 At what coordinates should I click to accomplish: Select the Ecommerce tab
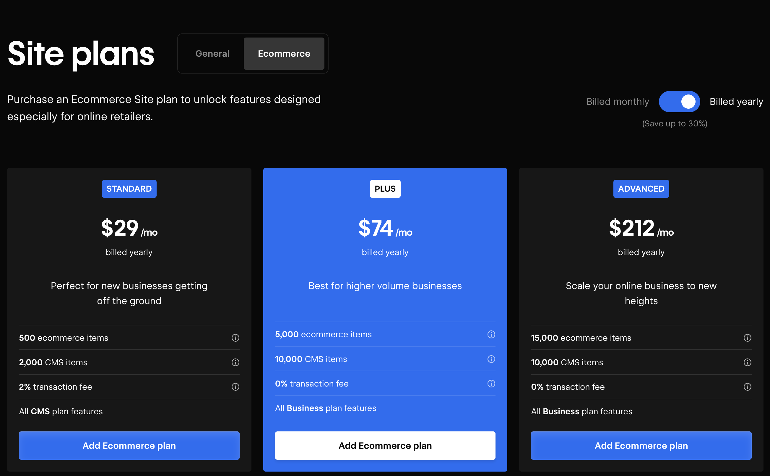click(x=284, y=53)
